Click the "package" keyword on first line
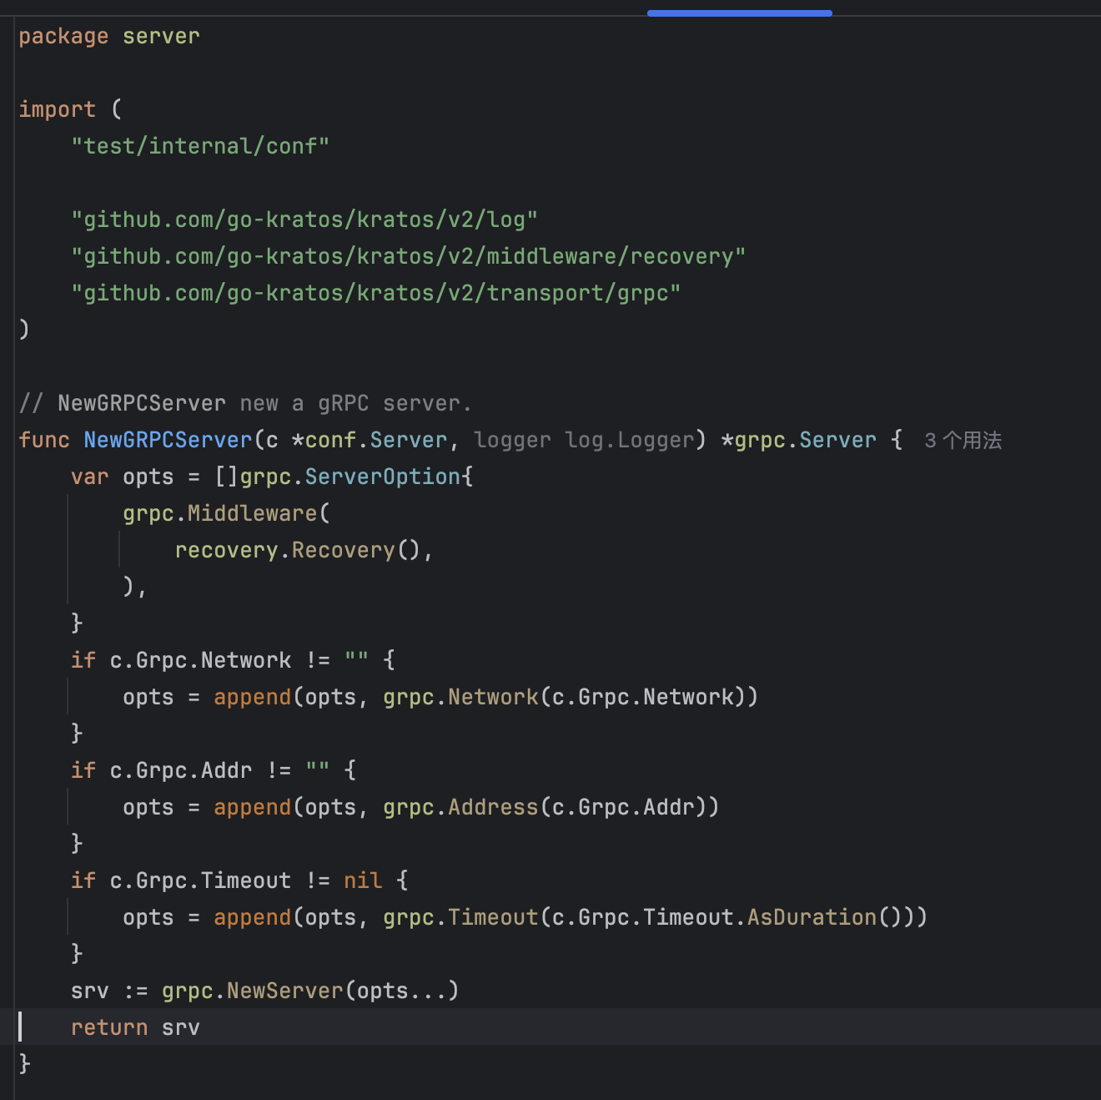The width and height of the screenshot is (1101, 1100). click(63, 37)
